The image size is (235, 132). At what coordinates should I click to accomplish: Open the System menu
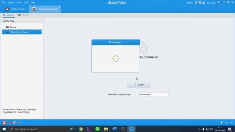11,3
